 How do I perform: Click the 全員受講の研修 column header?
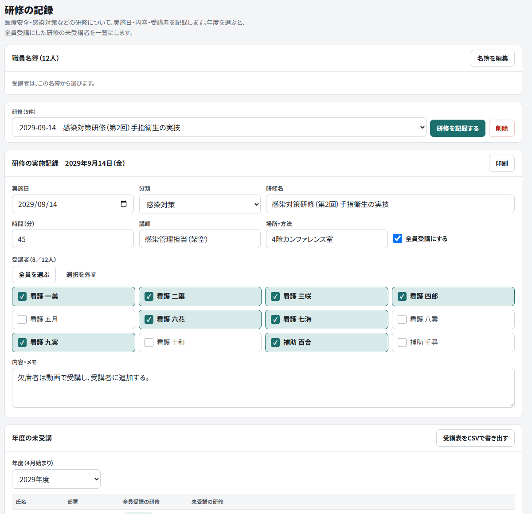[x=141, y=502]
